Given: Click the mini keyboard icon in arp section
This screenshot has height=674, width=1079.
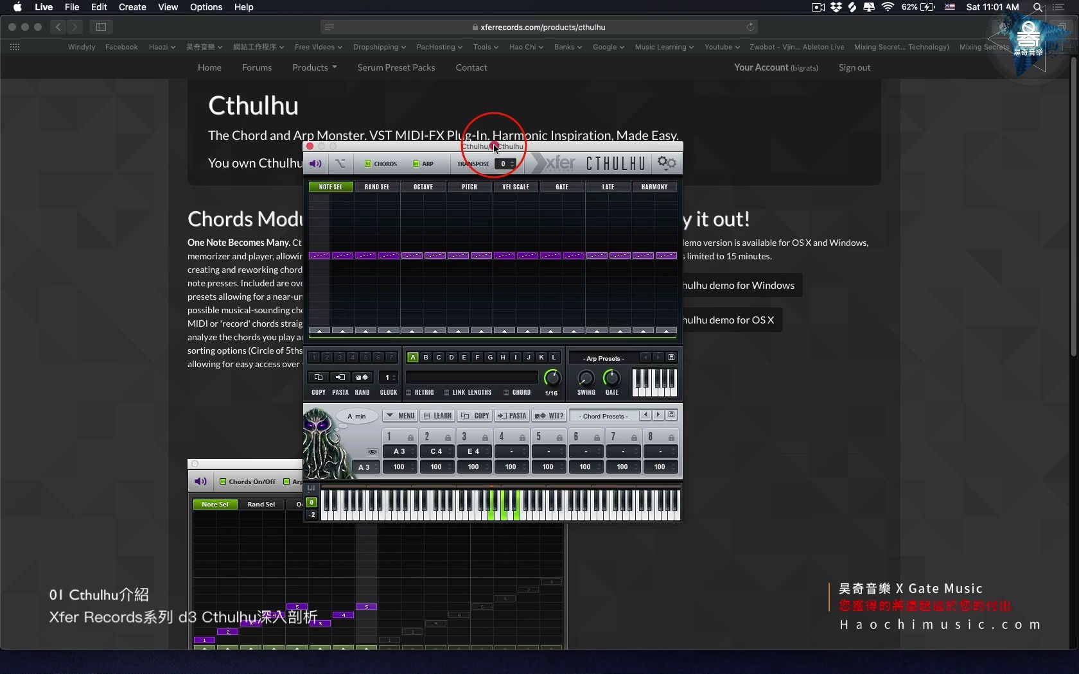Looking at the screenshot, I should click(x=654, y=382).
